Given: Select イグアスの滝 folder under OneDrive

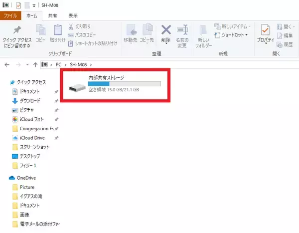Looking at the screenshot, I should coord(31,196).
